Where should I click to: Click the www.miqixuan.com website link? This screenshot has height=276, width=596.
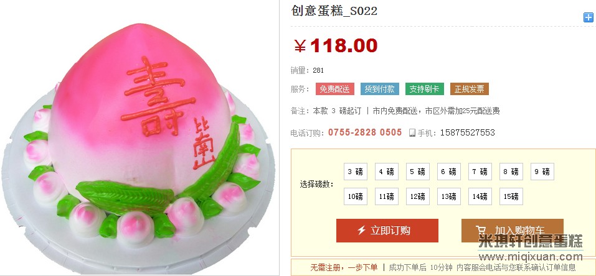click(x=531, y=257)
